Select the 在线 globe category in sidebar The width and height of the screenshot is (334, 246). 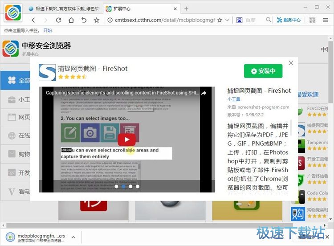coord(15,135)
